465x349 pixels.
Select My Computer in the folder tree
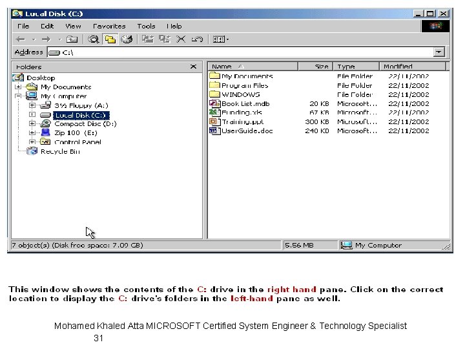point(63,96)
